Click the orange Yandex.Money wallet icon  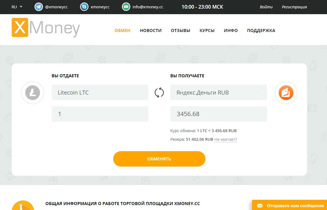click(x=286, y=93)
